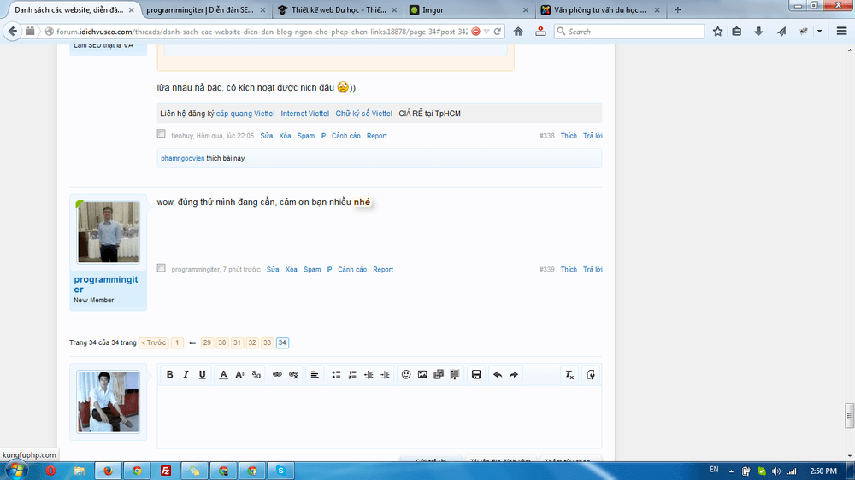855x480 pixels.
Task: Switch to the Imgur tab
Action: click(x=469, y=9)
